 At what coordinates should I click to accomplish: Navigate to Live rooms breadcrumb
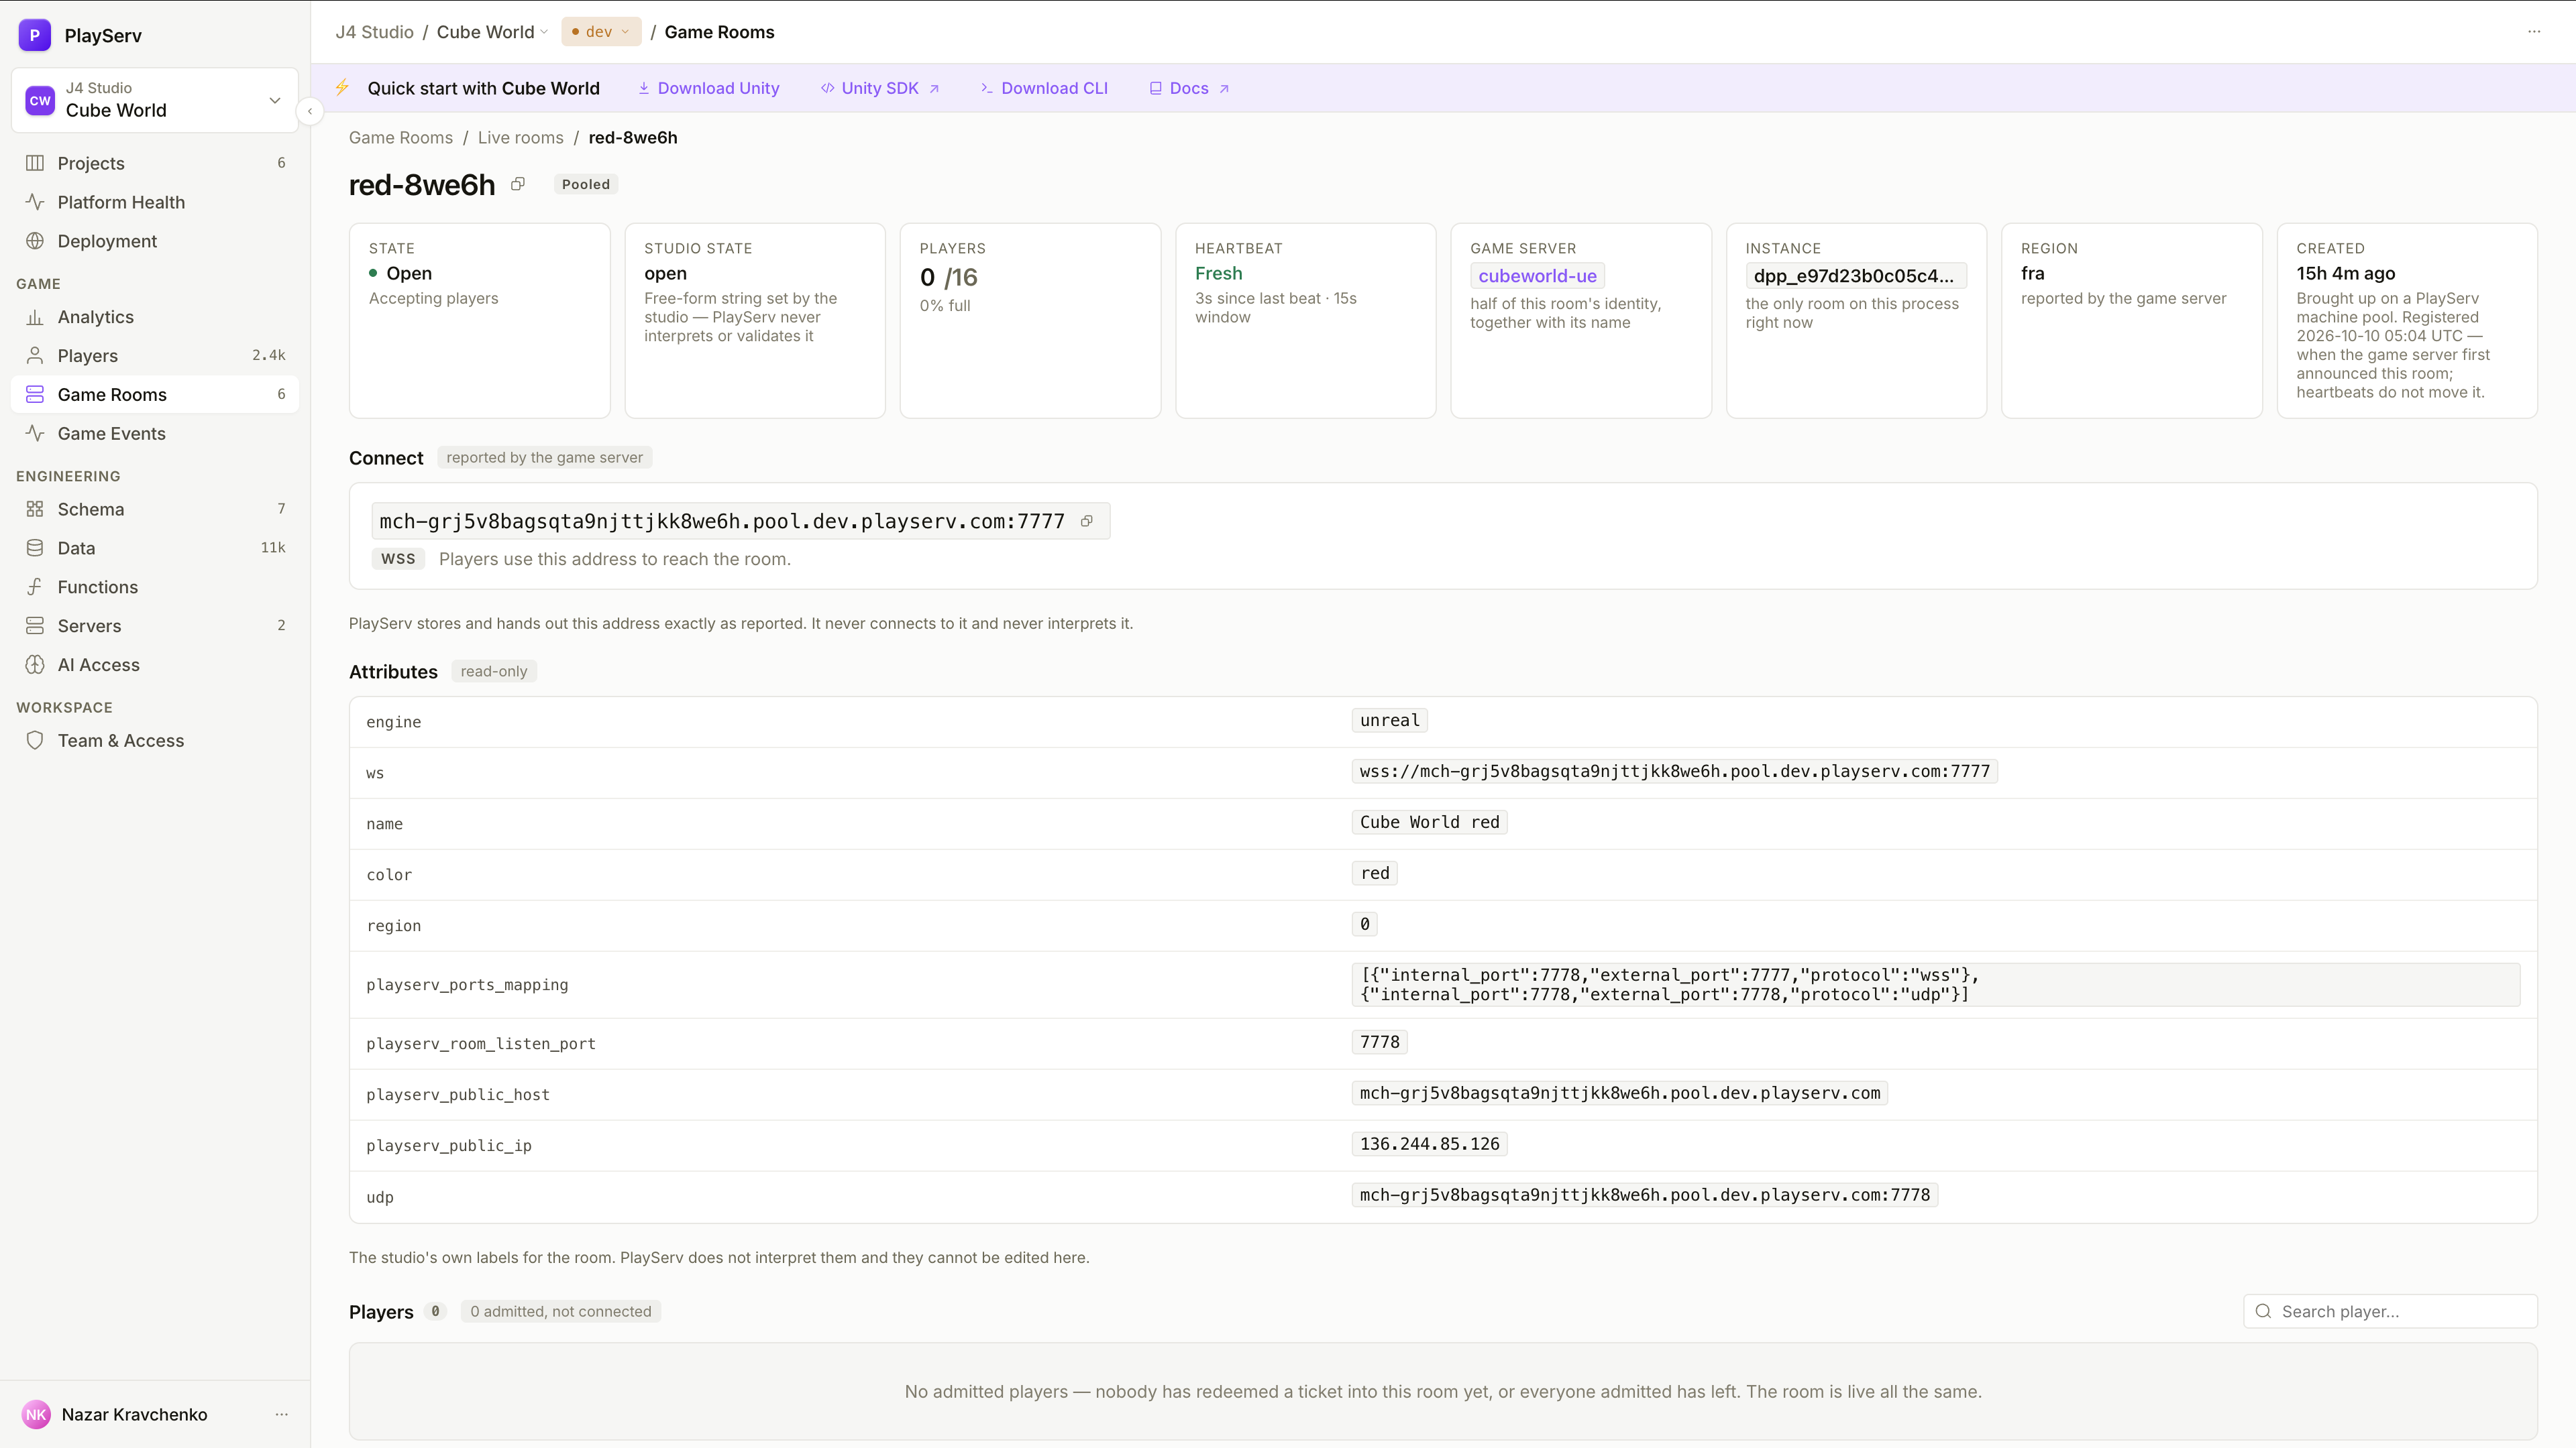[x=520, y=138]
